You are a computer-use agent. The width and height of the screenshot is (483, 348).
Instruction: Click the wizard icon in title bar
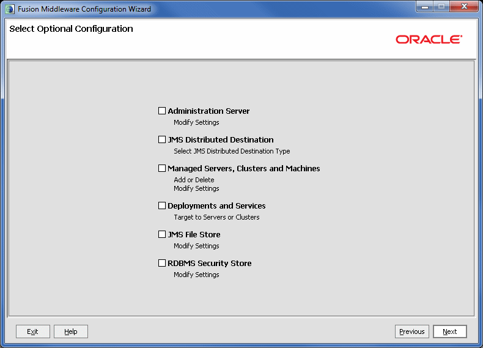tap(10, 9)
